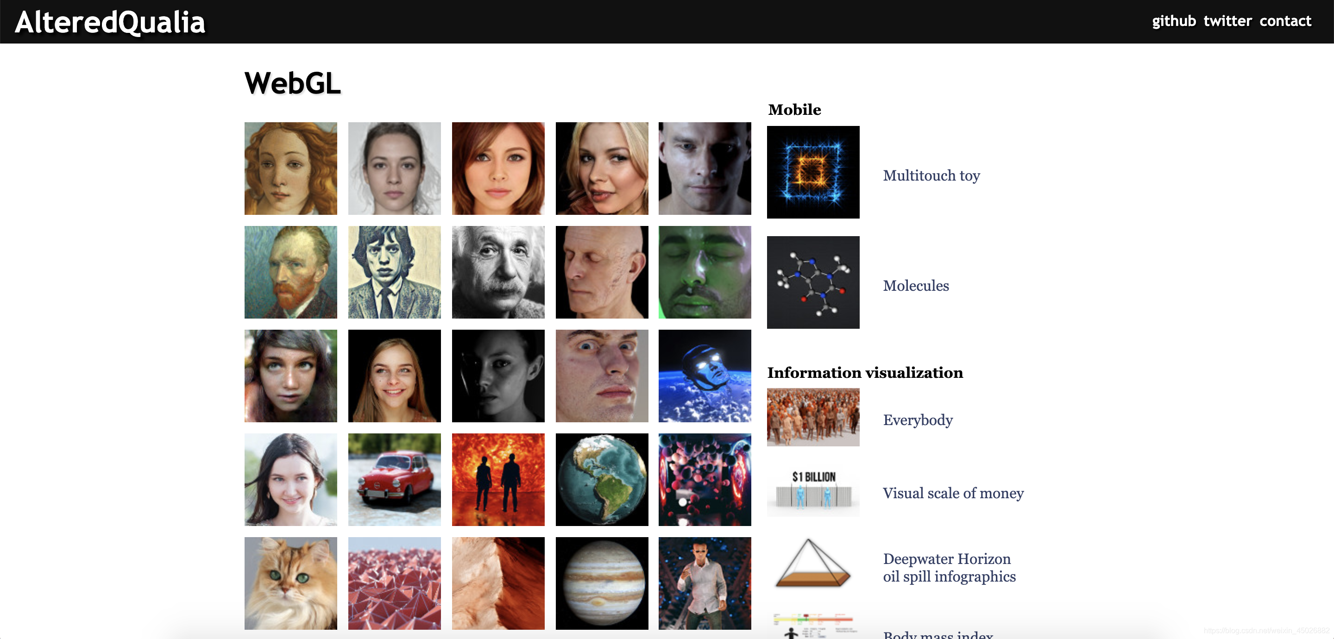1334x639 pixels.
Task: Open the Einstein black-and-white portrait thumbnail
Action: [498, 272]
